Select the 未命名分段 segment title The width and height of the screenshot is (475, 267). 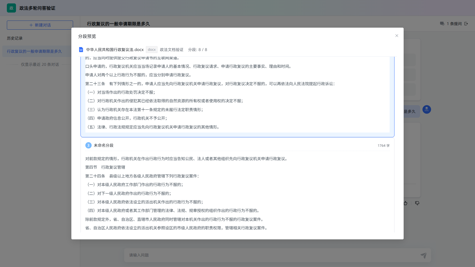click(104, 145)
